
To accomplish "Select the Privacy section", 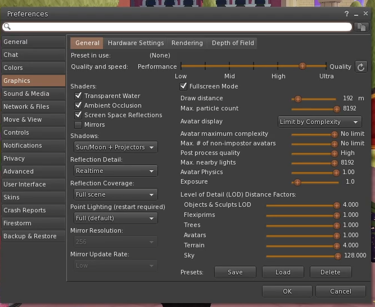I will coord(33,158).
